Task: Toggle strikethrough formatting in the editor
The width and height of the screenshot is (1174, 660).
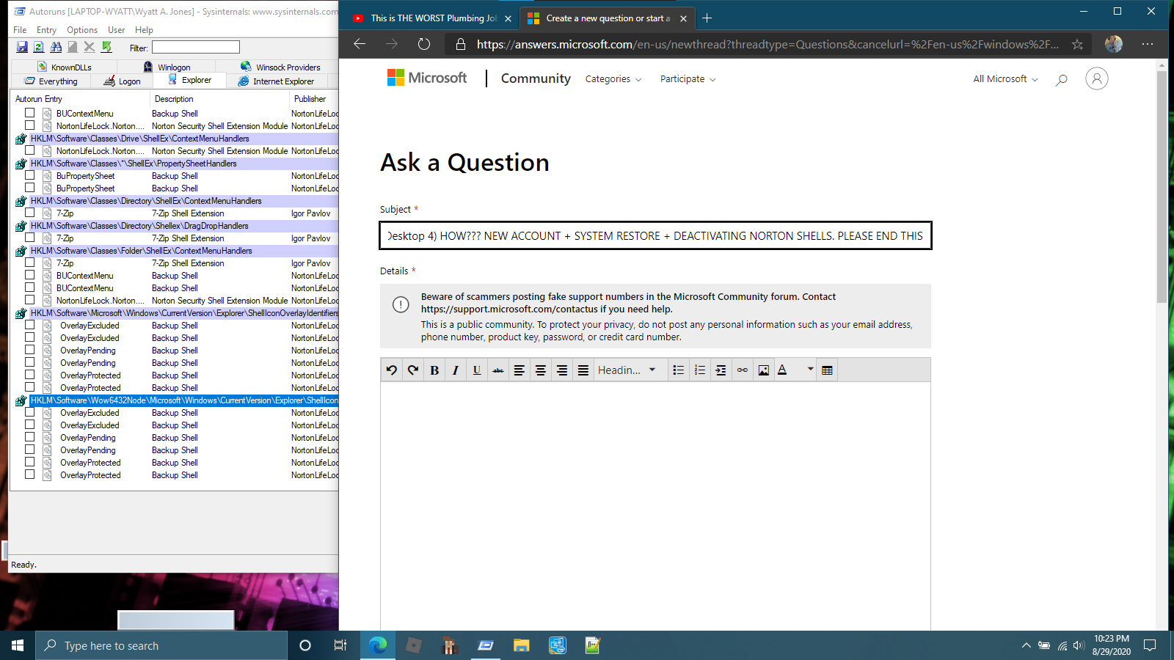Action: tap(498, 370)
